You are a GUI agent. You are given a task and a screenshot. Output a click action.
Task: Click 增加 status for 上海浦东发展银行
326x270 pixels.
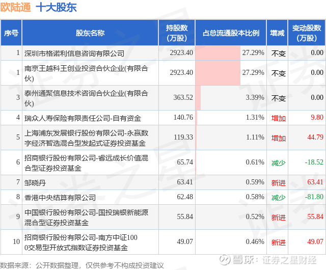279,138
